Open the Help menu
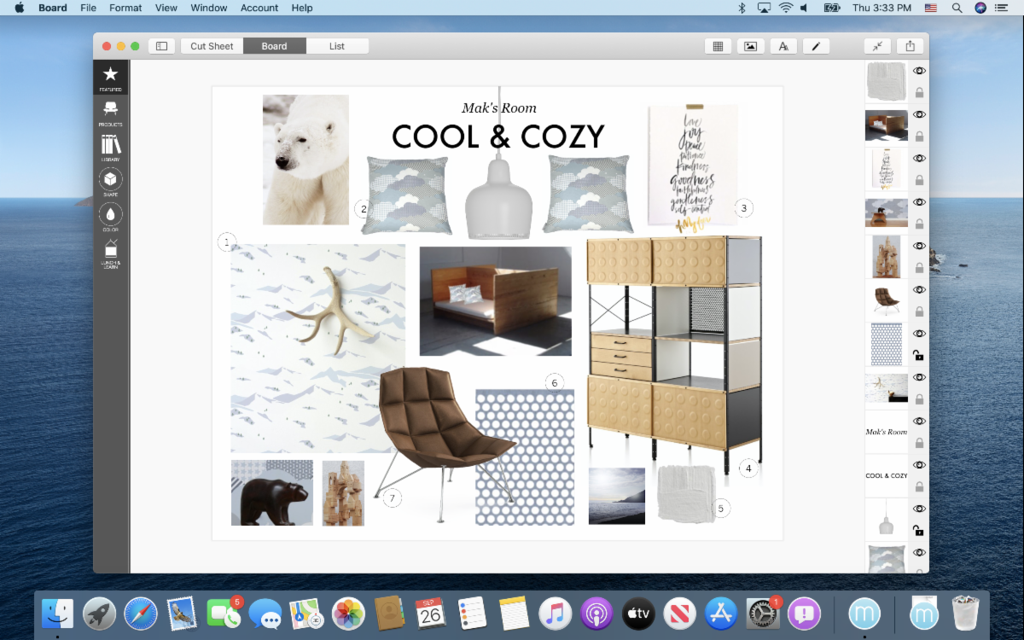Viewport: 1024px width, 640px height. (x=302, y=8)
